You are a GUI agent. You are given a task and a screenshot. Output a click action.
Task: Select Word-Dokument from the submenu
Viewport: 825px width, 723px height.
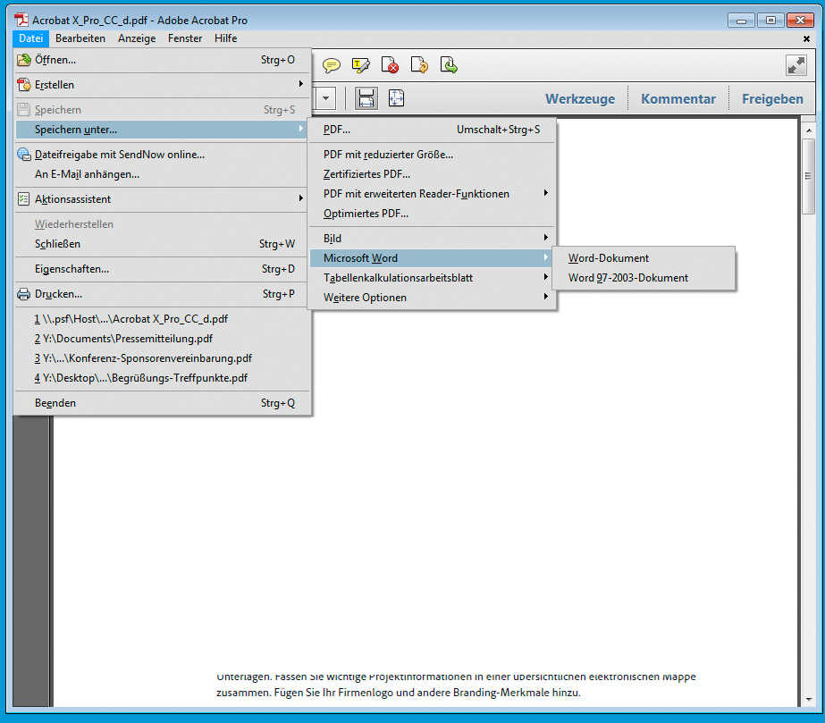(643, 258)
